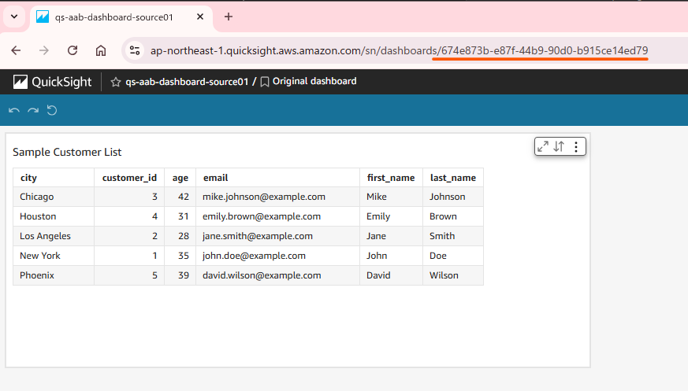Viewport: 688px width, 391px height.
Task: Click the Sample Customer List title
Action: (x=67, y=152)
